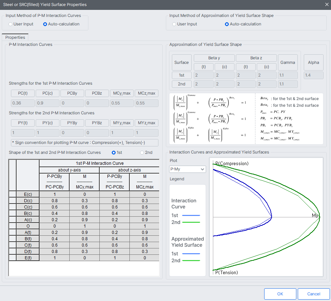Select the E(c) row header

pyautogui.click(x=28, y=194)
